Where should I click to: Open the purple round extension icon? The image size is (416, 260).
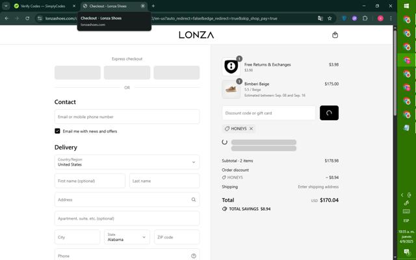click(354, 18)
